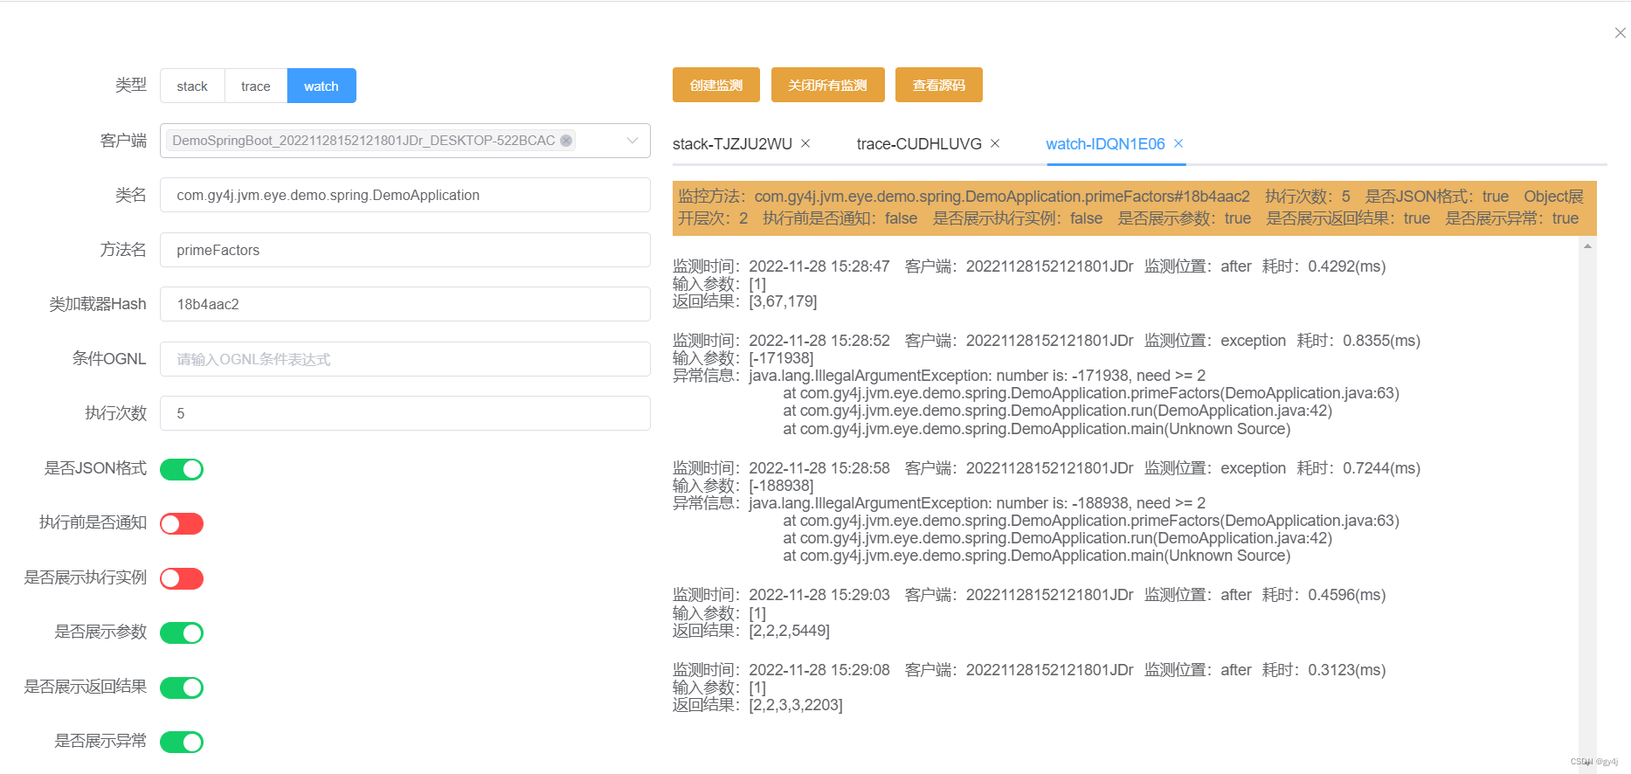This screenshot has height=774, width=1631.
Task: Click the 返回结果 [3,67,179] line
Action: click(745, 301)
